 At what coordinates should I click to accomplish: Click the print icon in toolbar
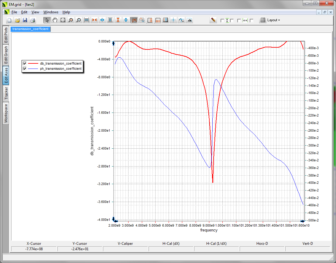coord(33,20)
